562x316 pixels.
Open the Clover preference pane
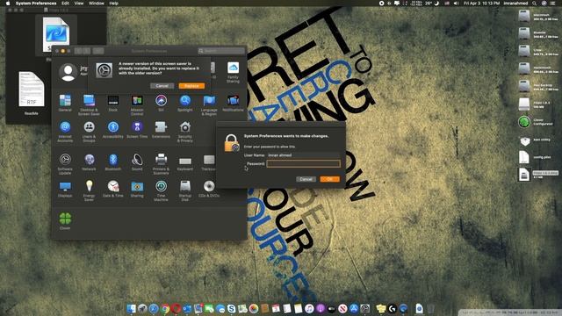tap(65, 220)
